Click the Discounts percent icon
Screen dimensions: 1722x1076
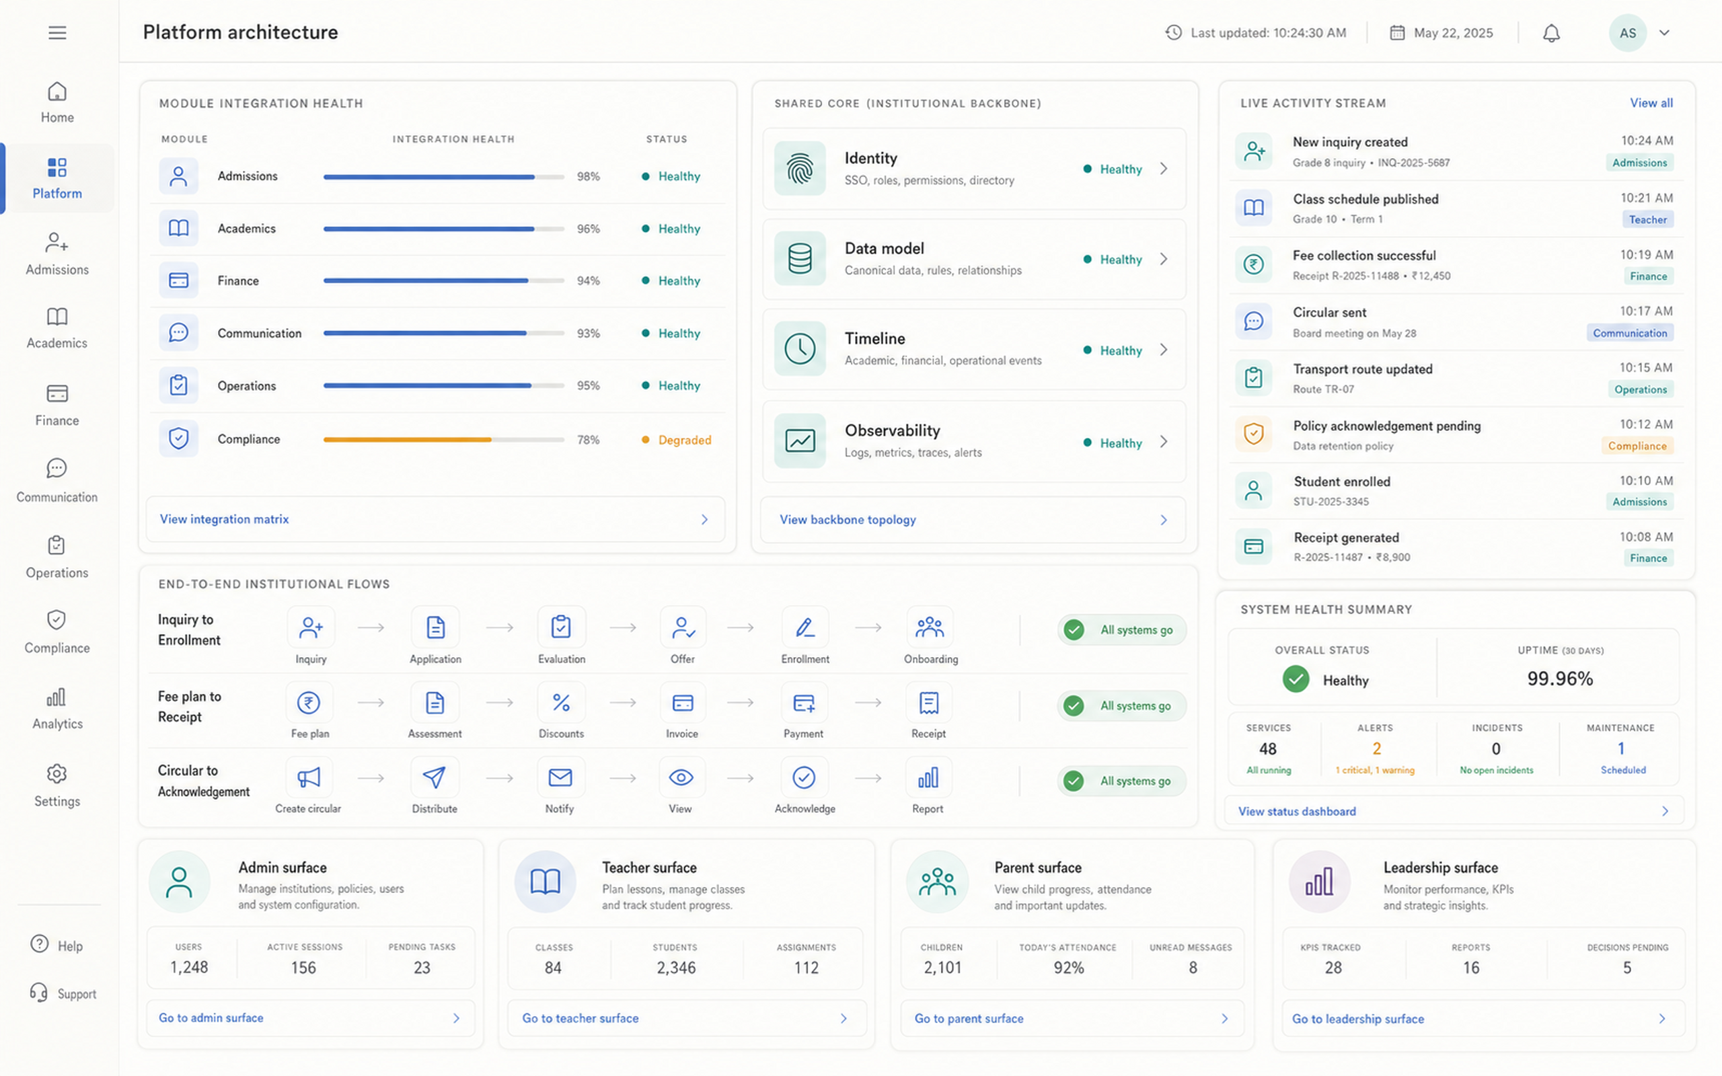pyautogui.click(x=562, y=703)
